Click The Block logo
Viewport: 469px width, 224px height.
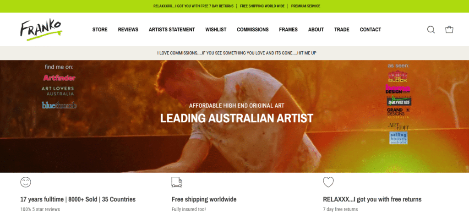pyautogui.click(x=398, y=76)
